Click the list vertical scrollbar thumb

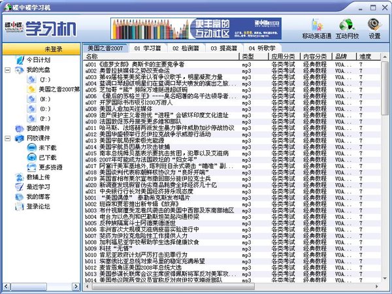385,88
